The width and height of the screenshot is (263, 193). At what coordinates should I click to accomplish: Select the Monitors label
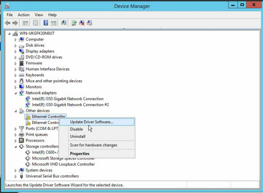tap(33, 87)
